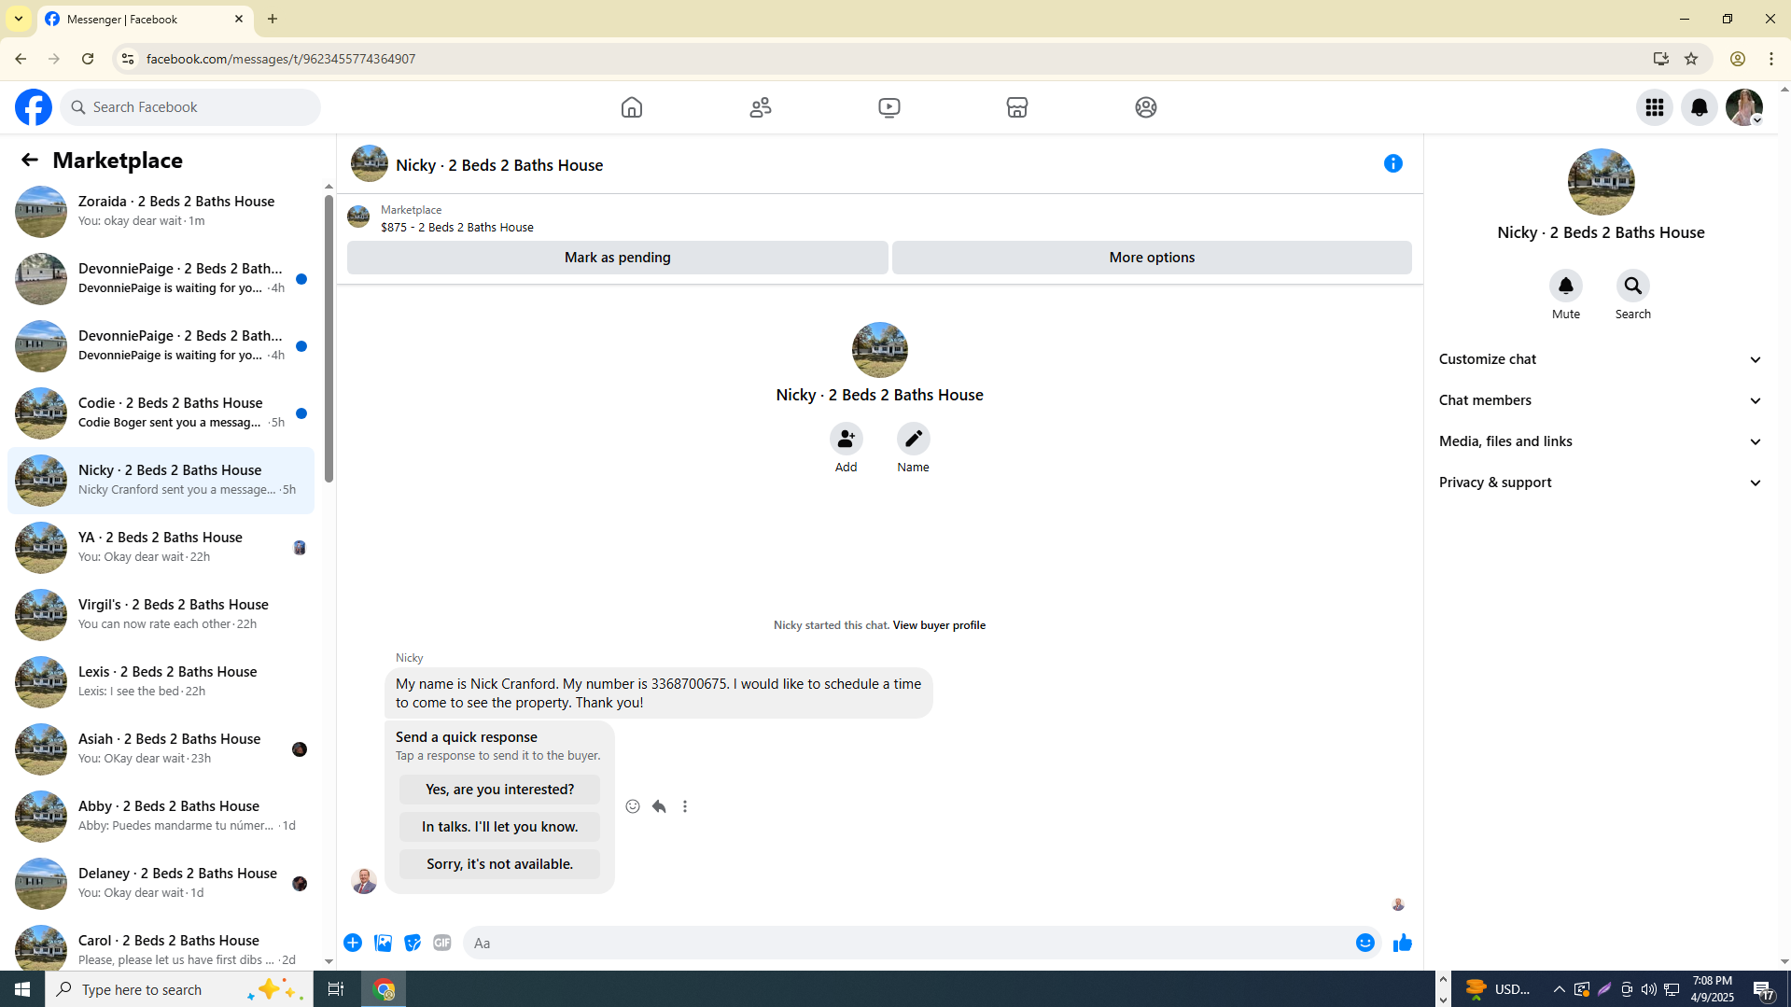
Task: Open Asiah 2 Beds 2 Baths House chat
Action: (x=161, y=749)
